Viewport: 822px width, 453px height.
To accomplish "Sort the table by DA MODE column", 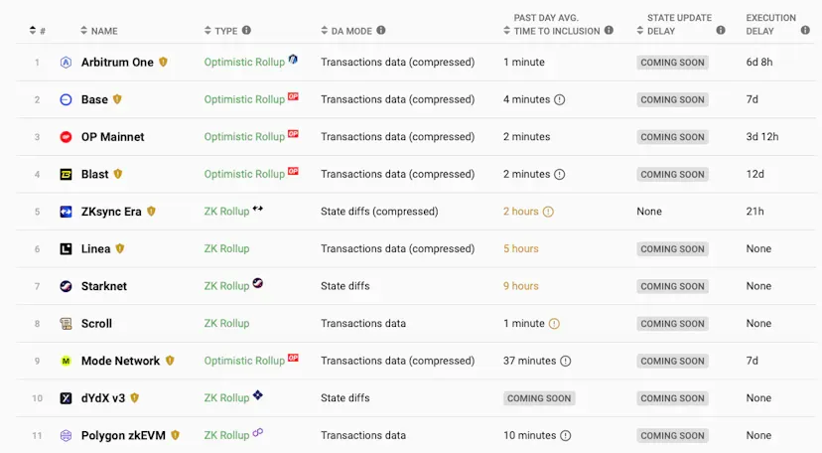I will pos(346,31).
